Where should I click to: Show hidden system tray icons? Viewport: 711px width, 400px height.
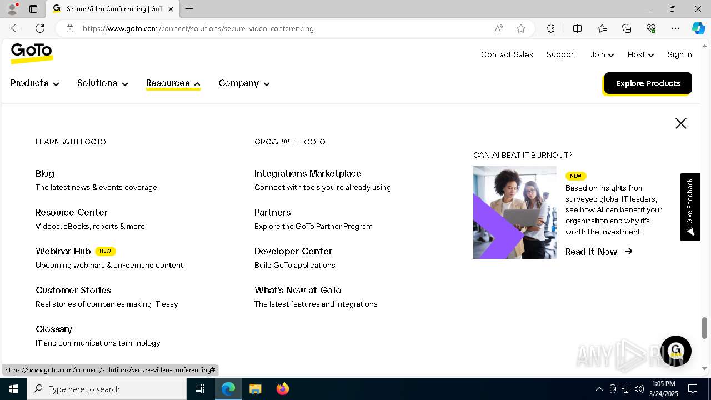(599, 389)
